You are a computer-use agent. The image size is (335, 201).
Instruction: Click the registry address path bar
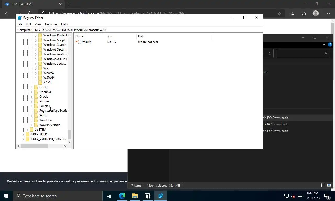coord(139,30)
